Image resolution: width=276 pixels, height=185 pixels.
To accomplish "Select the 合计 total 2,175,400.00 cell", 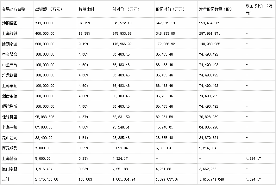I will [55, 179].
